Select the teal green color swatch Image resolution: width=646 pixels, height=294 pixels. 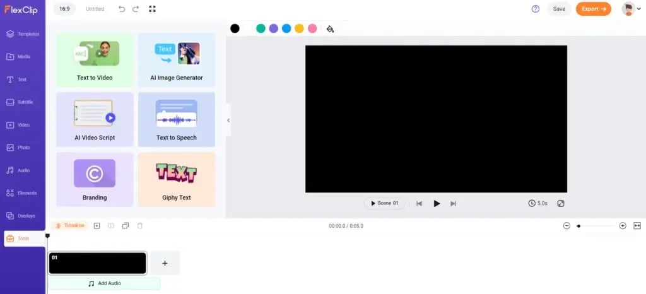coord(261,28)
